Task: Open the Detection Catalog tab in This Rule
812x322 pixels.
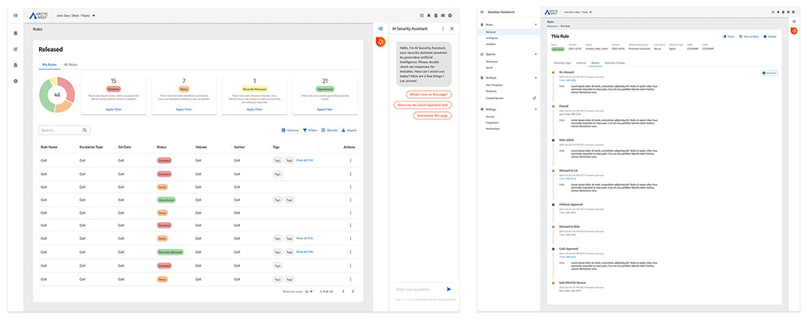Action: [615, 62]
